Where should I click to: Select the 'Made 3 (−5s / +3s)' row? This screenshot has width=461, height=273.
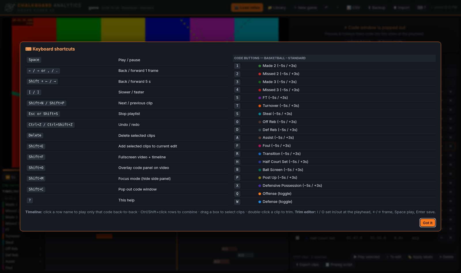[x=334, y=82]
